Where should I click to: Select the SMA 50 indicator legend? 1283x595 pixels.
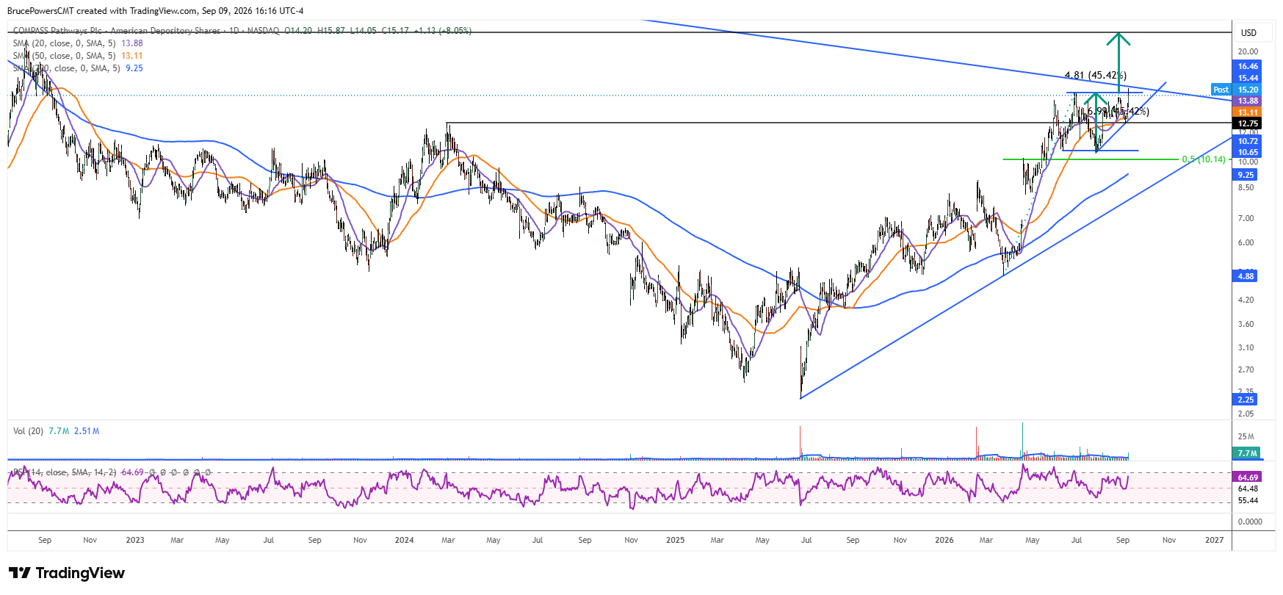point(78,56)
